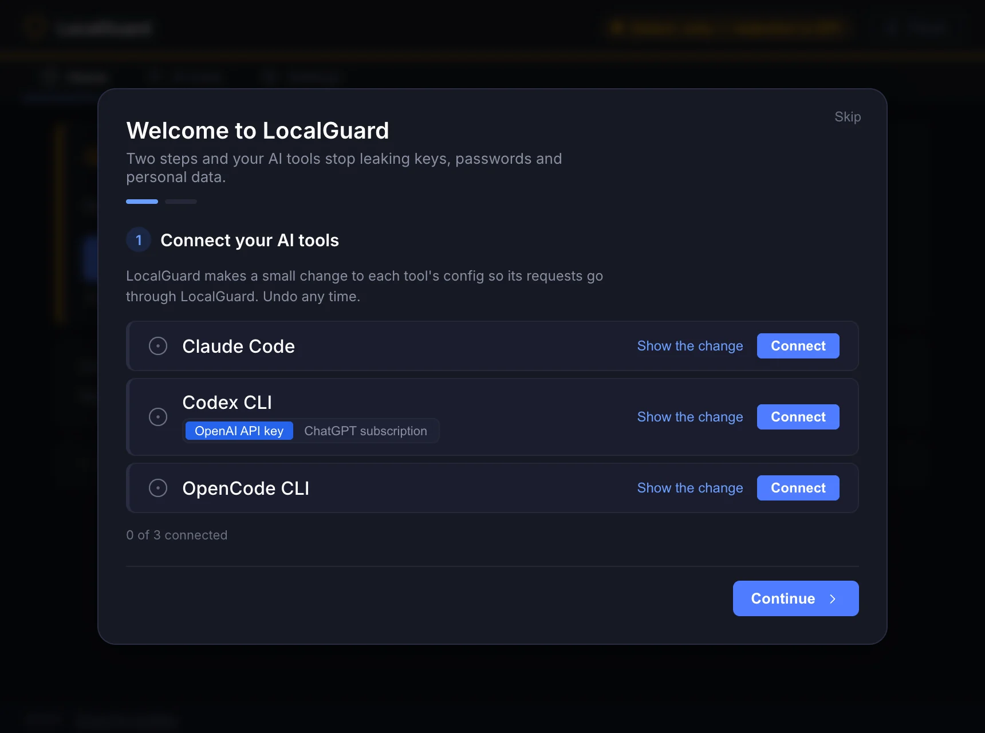Connect Claude Code to LocalGuard
Image resolution: width=985 pixels, height=733 pixels.
pyautogui.click(x=798, y=346)
